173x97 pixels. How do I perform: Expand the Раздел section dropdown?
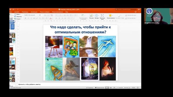18,19
